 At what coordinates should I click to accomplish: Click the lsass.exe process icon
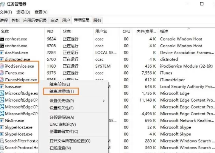[2, 87]
